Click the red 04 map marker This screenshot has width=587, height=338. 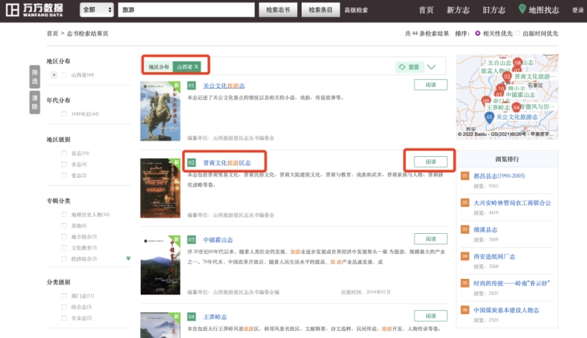[x=515, y=106]
